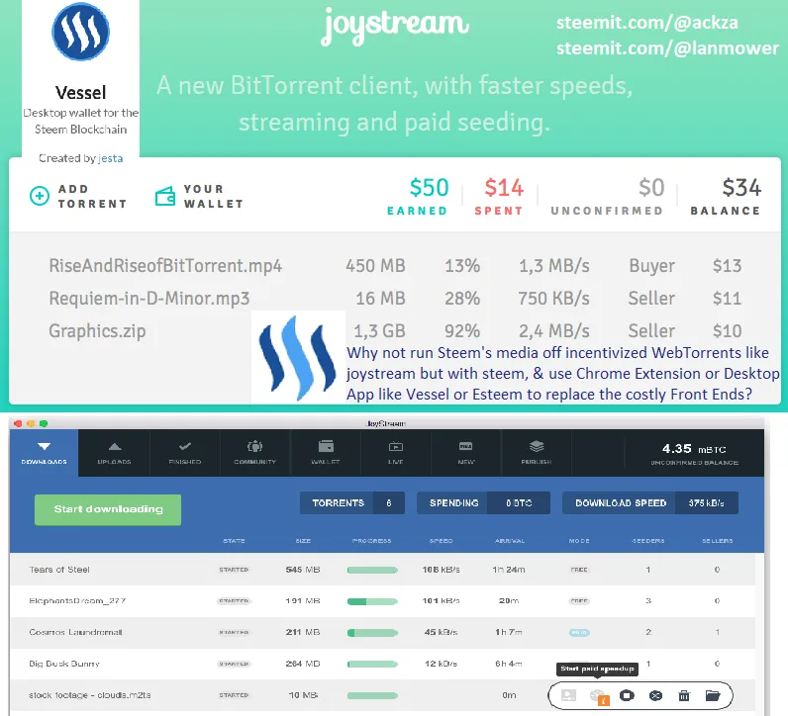The image size is (788, 716).
Task: Click the Buyer role in RiseAndRise row
Action: click(651, 266)
